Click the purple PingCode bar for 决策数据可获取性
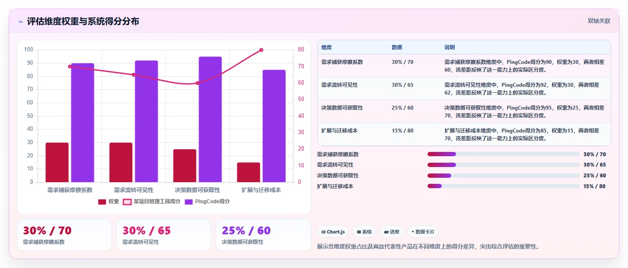The width and height of the screenshot is (628, 268). (x=210, y=120)
